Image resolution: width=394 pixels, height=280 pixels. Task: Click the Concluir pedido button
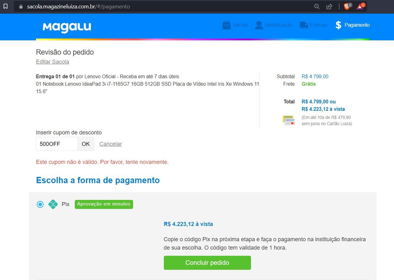pyautogui.click(x=207, y=263)
